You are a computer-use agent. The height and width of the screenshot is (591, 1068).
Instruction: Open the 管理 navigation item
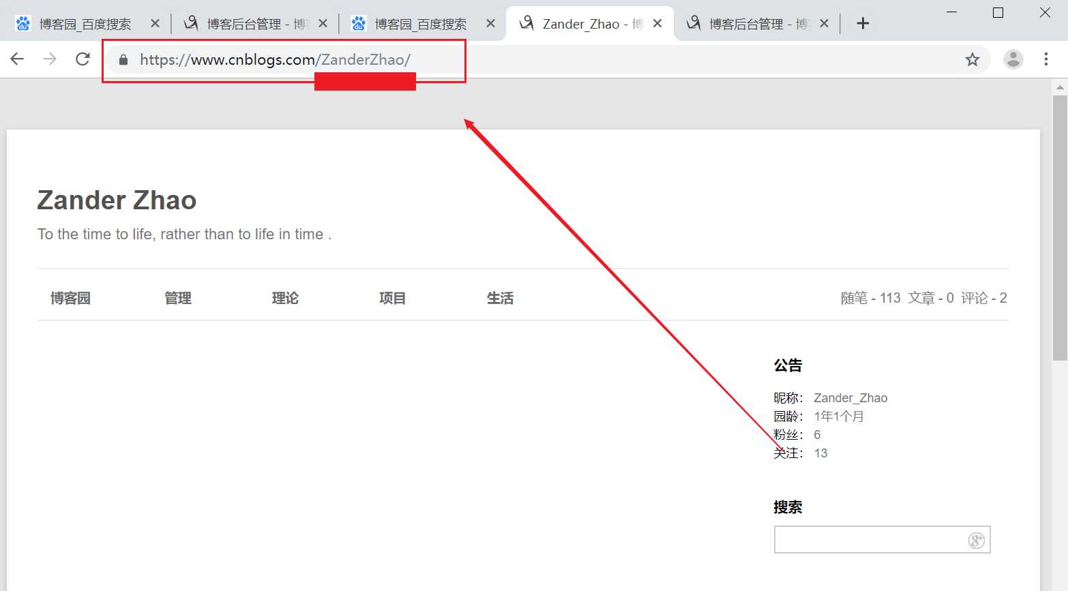point(178,298)
